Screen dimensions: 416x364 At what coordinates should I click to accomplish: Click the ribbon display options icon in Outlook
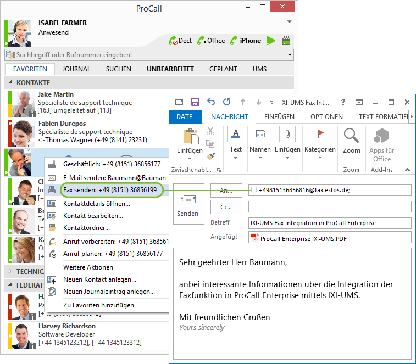[x=359, y=102]
